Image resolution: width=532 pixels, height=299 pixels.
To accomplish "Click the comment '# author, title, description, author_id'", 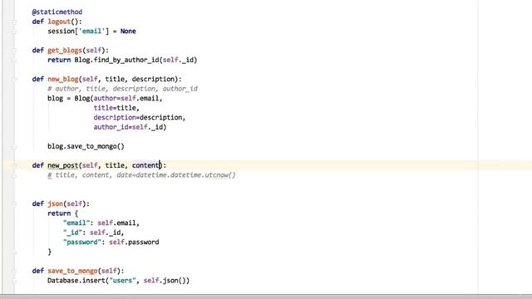I will coord(122,89).
